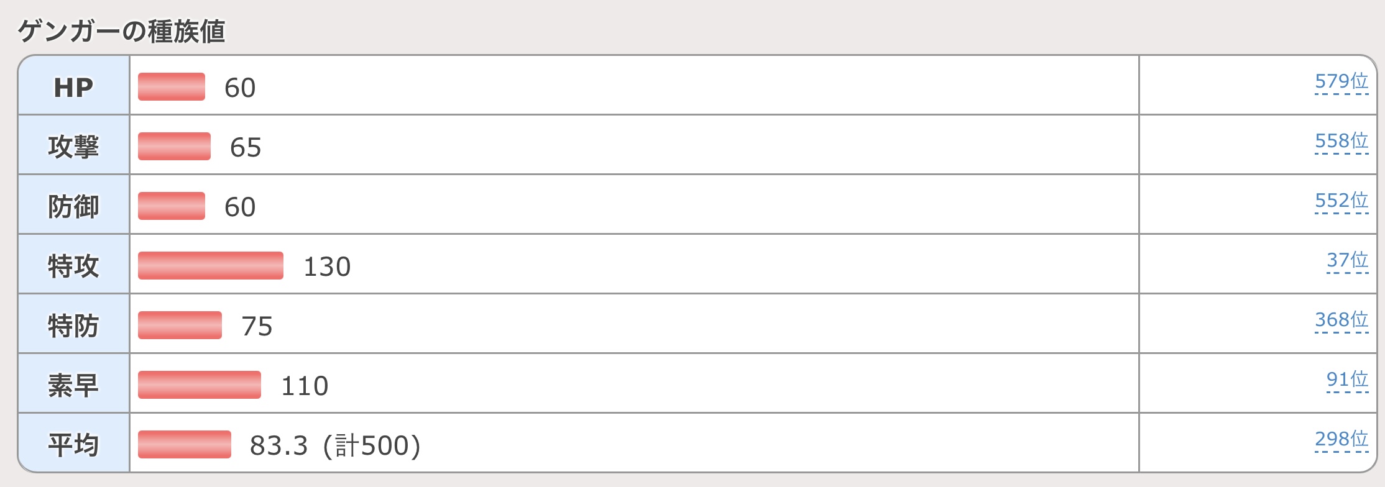Open the 298位 average ranking link
Image resolution: width=1385 pixels, height=487 pixels.
coord(1341,439)
